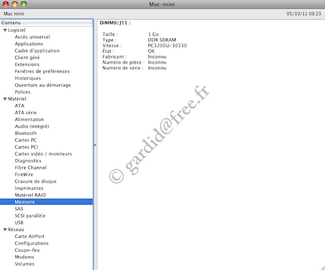Select Applications in the sidebar
This screenshot has height=270, width=325.
point(29,44)
